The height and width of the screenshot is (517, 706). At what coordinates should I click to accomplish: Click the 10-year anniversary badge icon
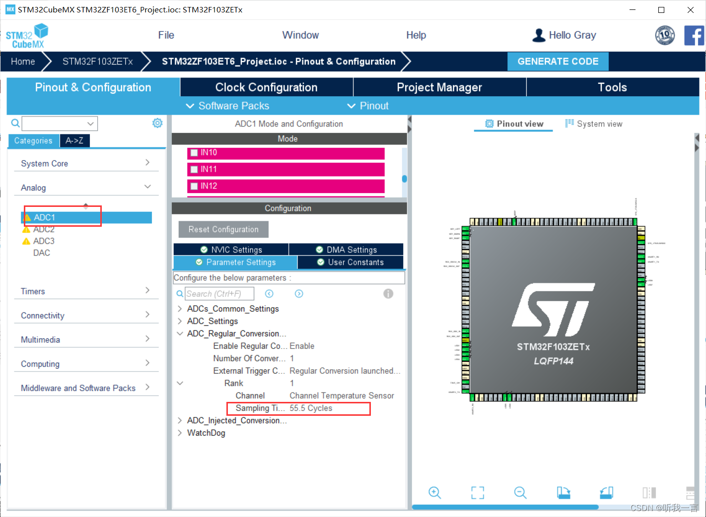pos(665,35)
